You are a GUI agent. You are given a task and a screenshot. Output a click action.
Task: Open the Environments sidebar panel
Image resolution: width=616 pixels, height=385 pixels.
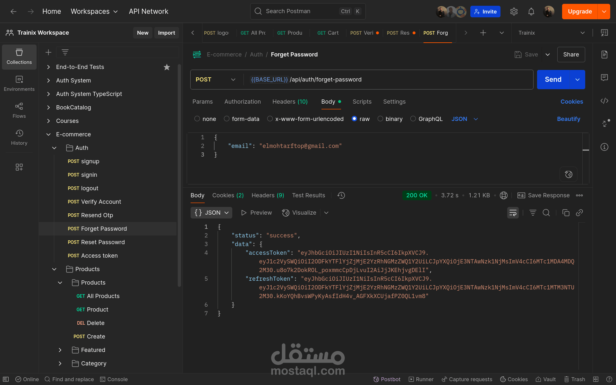[x=19, y=83]
